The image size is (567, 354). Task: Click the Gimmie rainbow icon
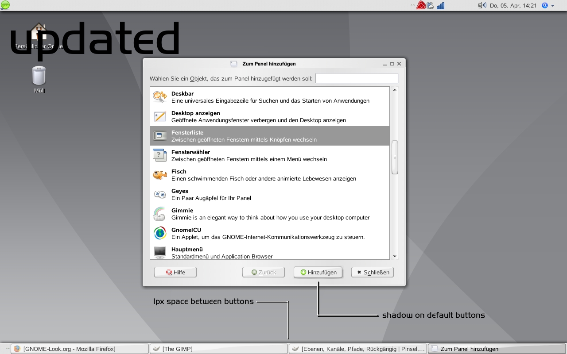point(159,214)
